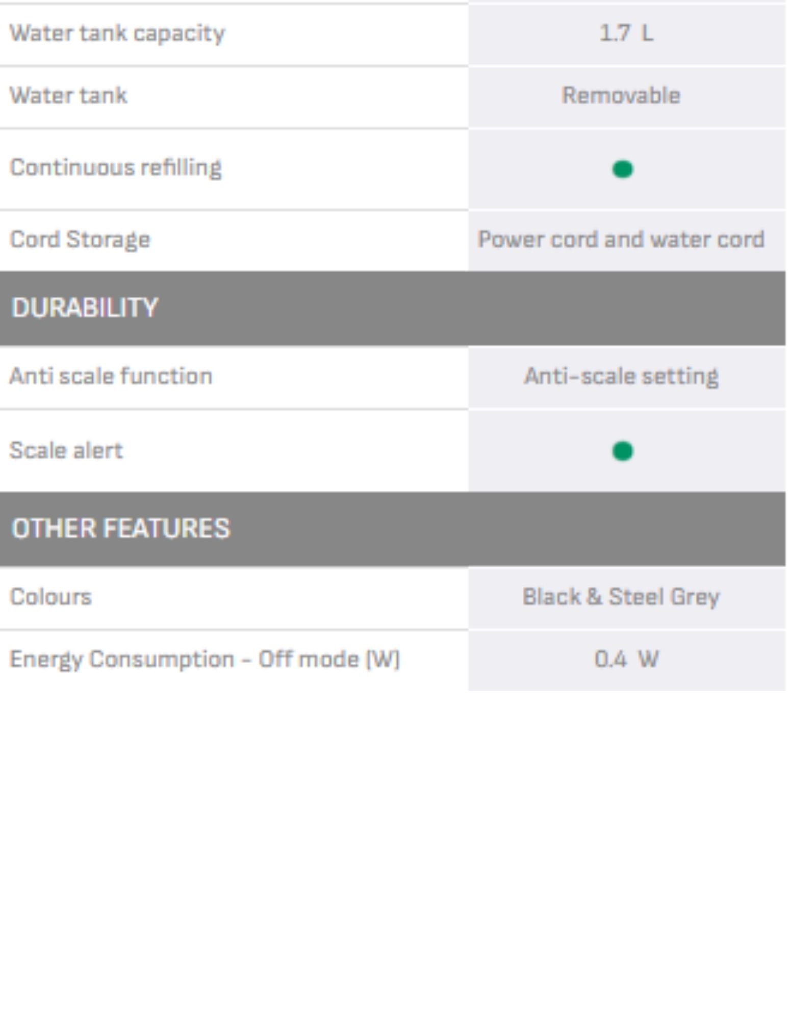Screen dimensions: 788x1019
Task: Select the Water tank capacity label
Action: pyautogui.click(x=117, y=34)
